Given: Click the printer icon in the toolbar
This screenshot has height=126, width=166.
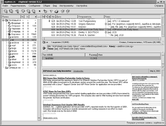Looking at the screenshot, I should (57, 11).
